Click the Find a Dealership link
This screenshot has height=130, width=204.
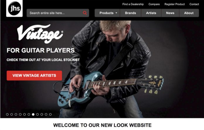tap(133, 4)
